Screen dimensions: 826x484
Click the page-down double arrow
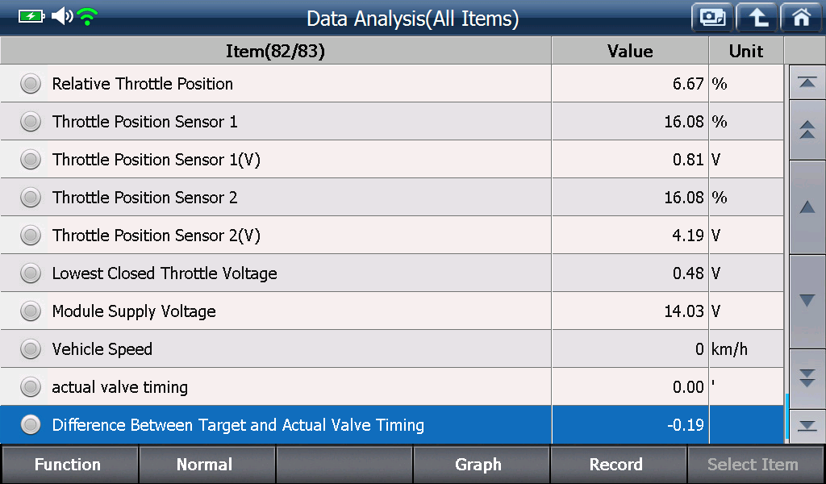pos(807,378)
